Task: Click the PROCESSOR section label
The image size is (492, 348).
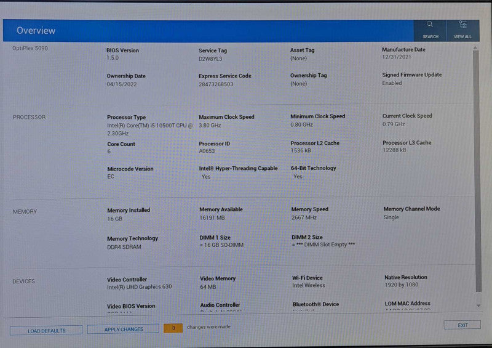Action: (x=29, y=117)
